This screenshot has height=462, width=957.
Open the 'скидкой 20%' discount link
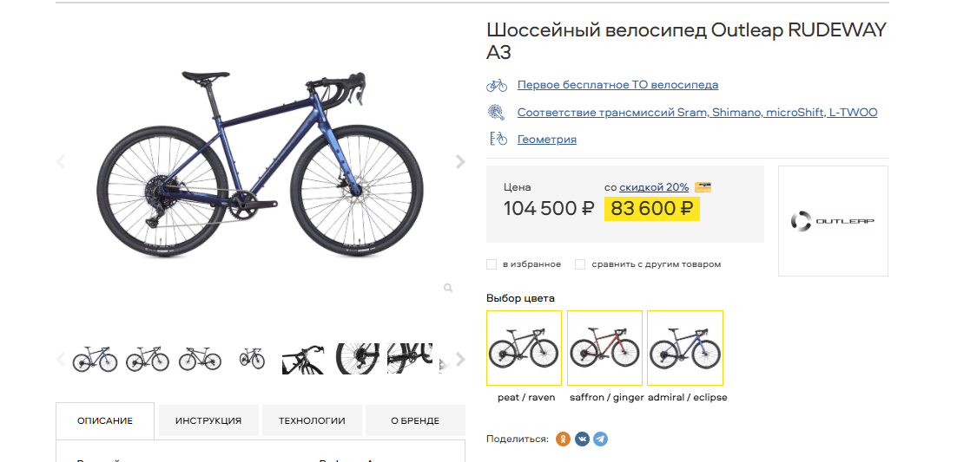point(654,187)
